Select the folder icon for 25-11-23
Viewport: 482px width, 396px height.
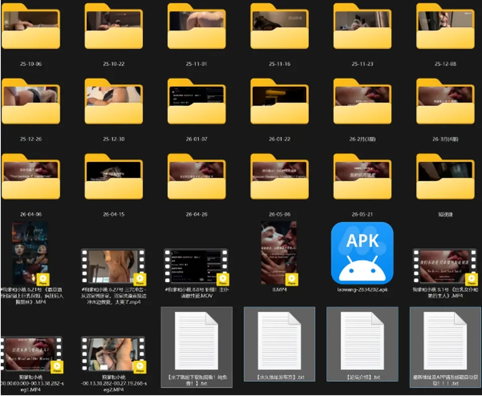(363, 27)
